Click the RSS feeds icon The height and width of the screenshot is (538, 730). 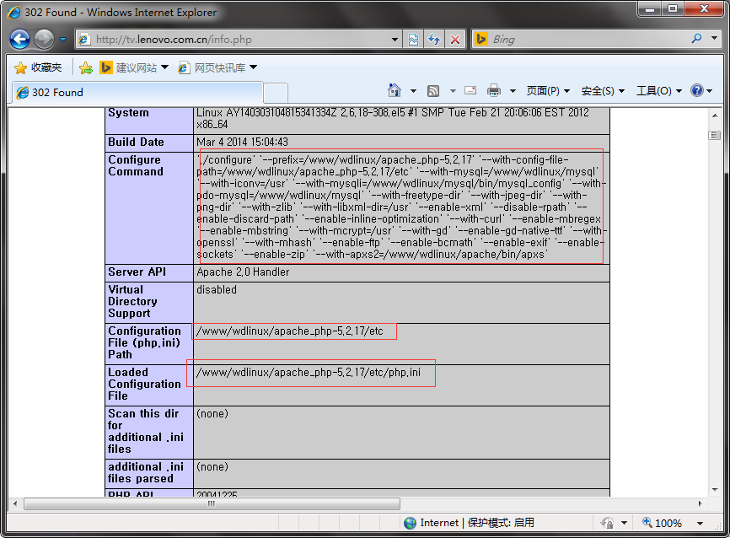(x=433, y=91)
